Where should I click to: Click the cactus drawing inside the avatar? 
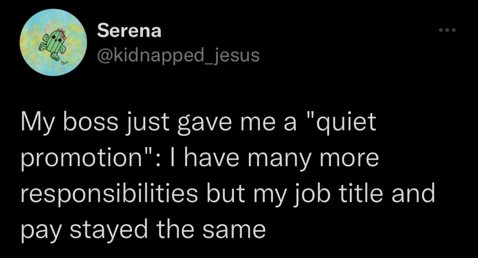[54, 43]
